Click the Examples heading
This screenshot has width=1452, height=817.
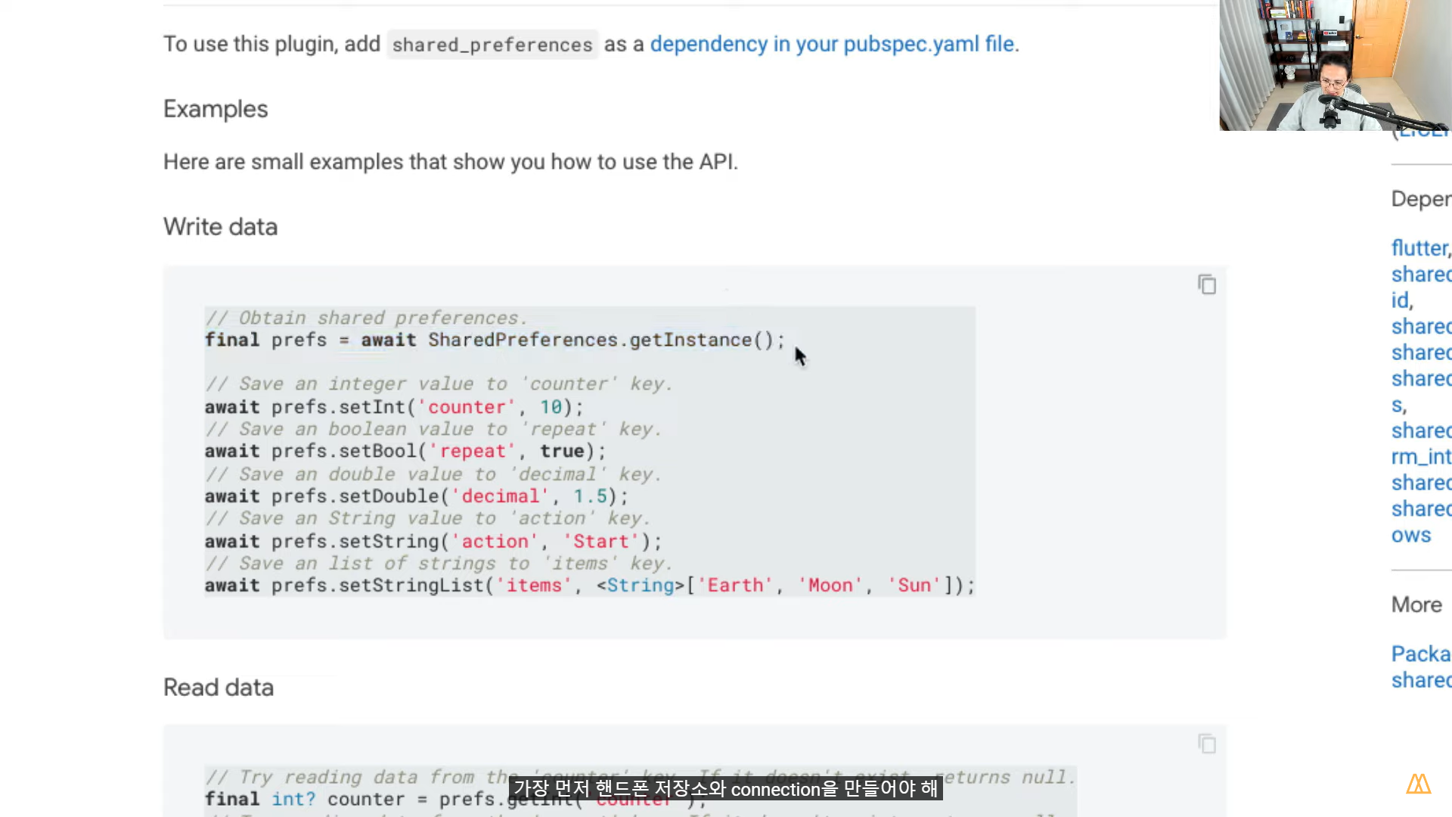coord(216,109)
